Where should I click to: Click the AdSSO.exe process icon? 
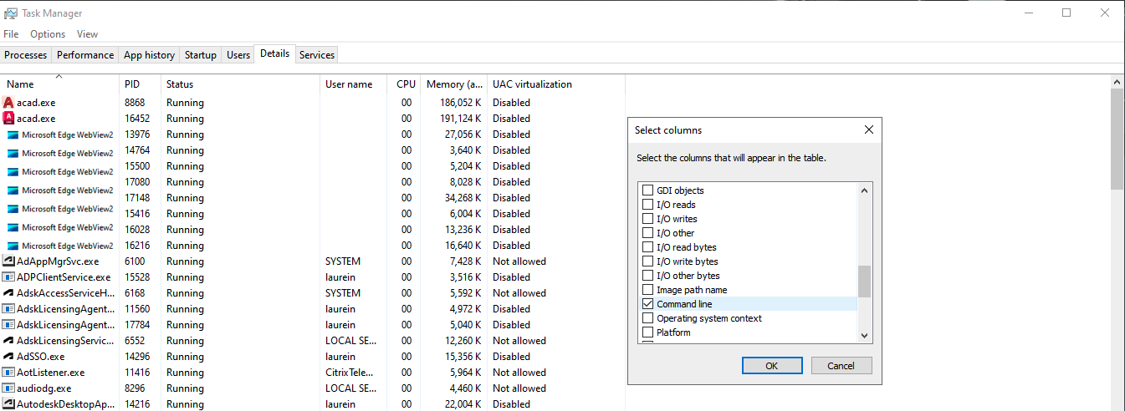[x=8, y=357]
